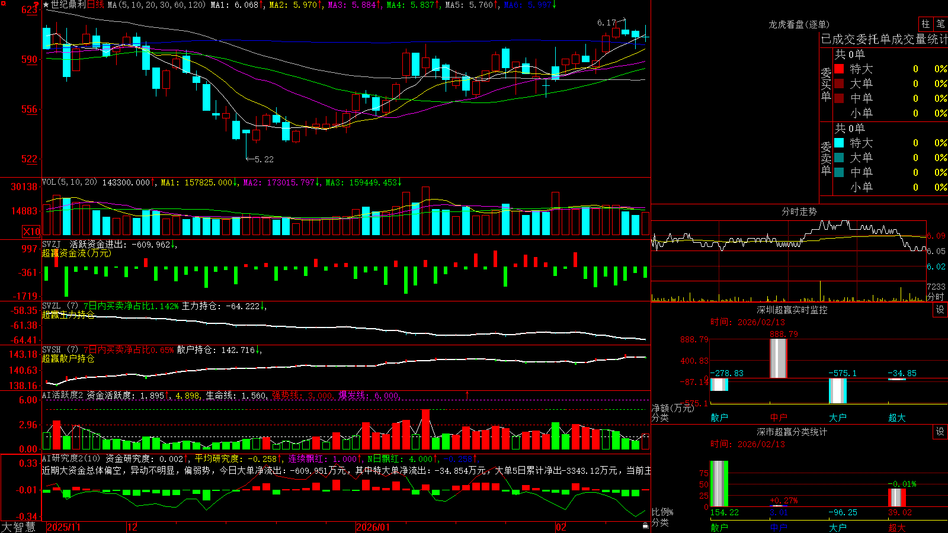948x533 pixels.
Task: Click the 爆发线: 6.000 label
Action: 369,396
